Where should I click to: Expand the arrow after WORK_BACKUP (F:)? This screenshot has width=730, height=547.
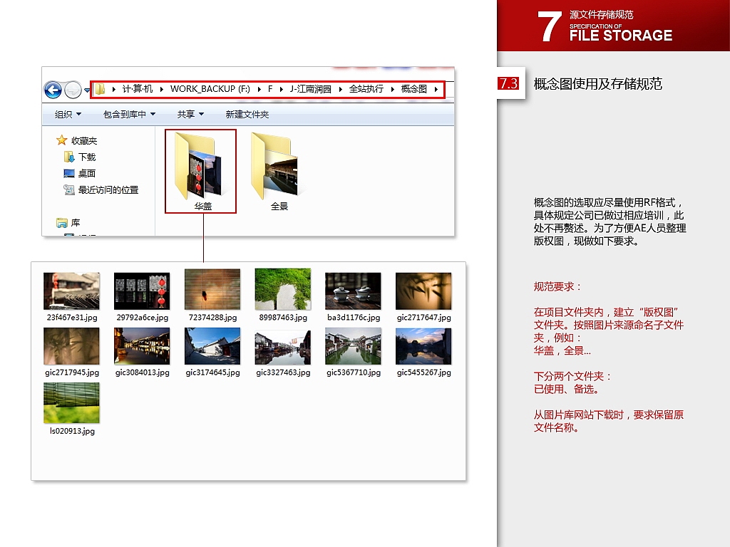point(259,89)
